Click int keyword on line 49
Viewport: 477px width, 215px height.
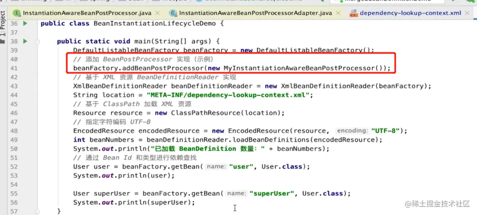(x=80, y=140)
